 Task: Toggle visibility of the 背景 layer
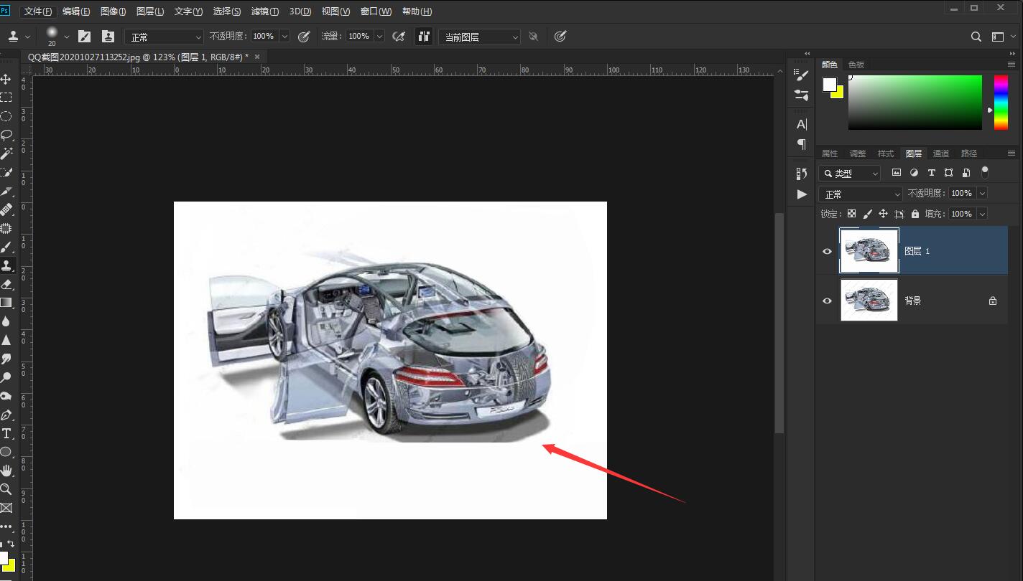pos(827,301)
